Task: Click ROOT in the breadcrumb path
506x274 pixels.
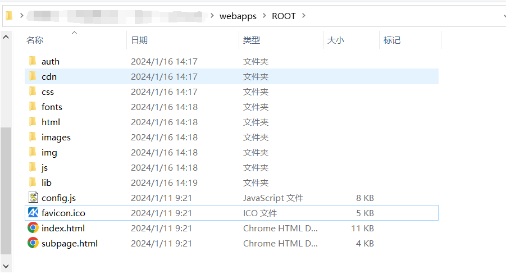Action: (x=284, y=16)
